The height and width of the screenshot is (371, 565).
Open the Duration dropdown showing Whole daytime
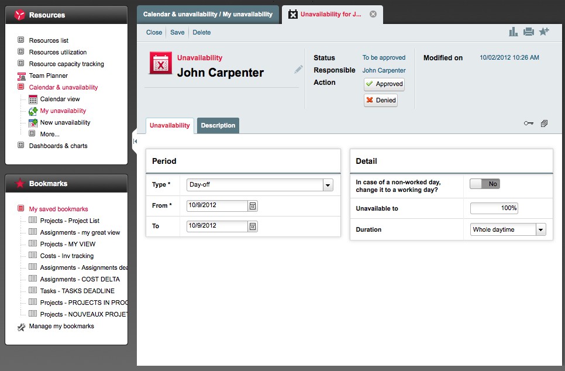coord(540,230)
